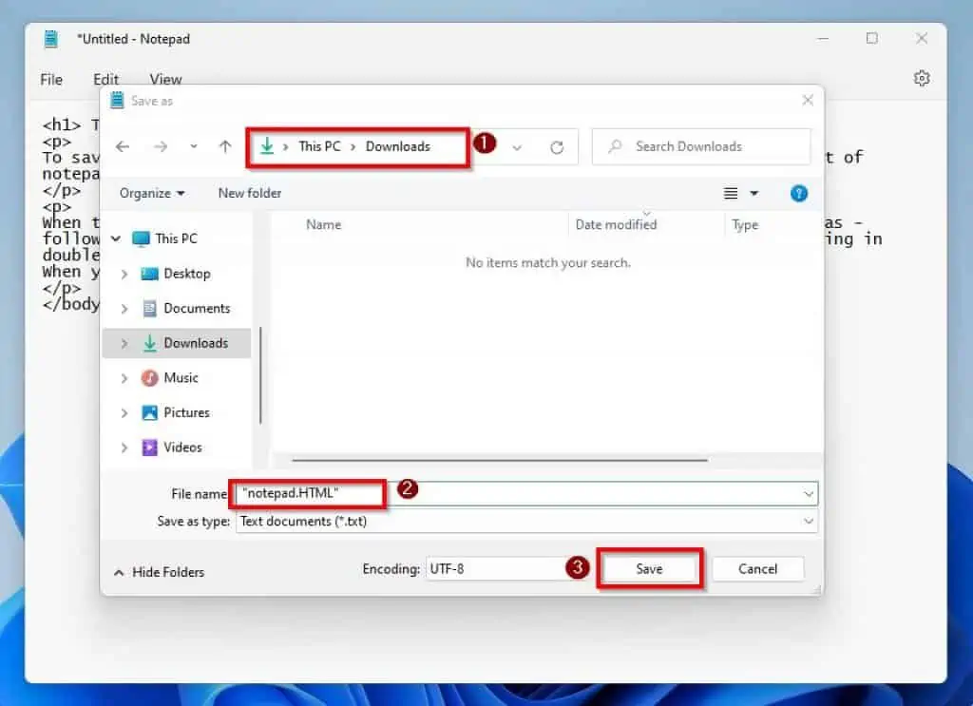This screenshot has width=973, height=706.
Task: Open File name history dropdown arrow
Action: point(808,494)
